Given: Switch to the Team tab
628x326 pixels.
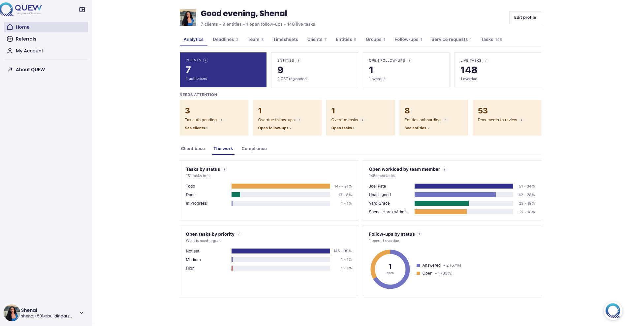Looking at the screenshot, I should click(256, 40).
